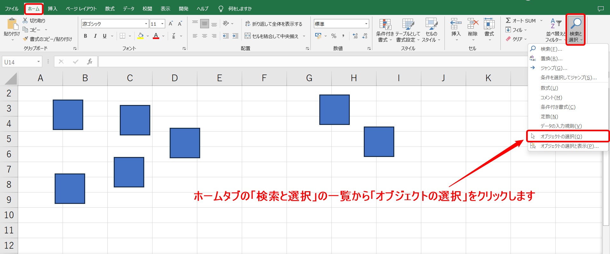610x254 pixels.
Task: Toggle Italic formatting
Action: pyautogui.click(x=95, y=36)
